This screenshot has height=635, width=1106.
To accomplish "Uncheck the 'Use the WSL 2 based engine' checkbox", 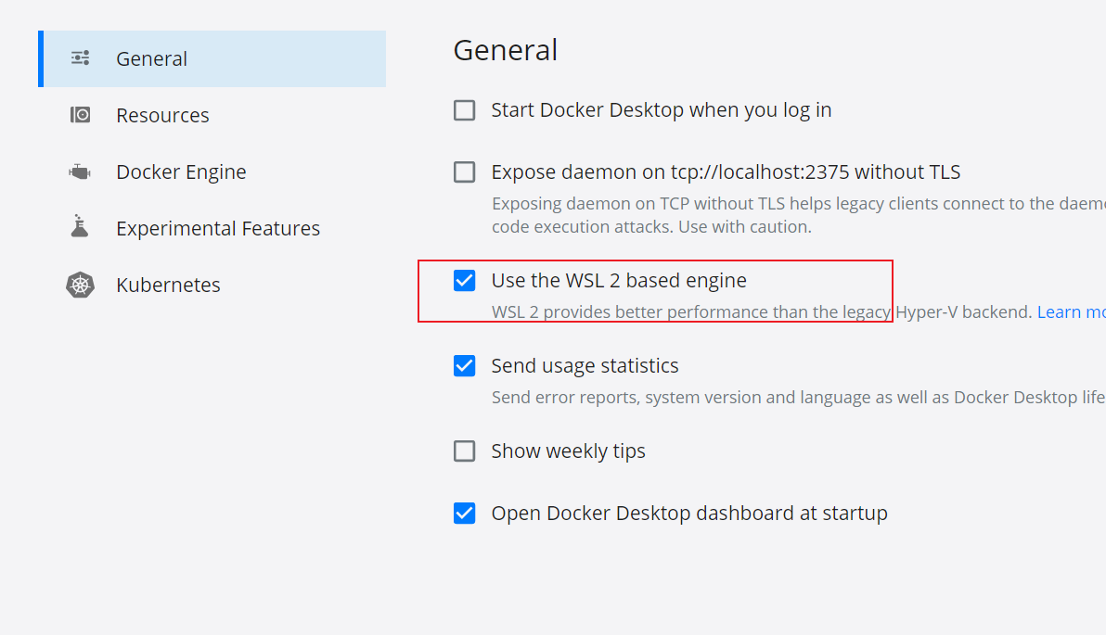I will point(464,280).
